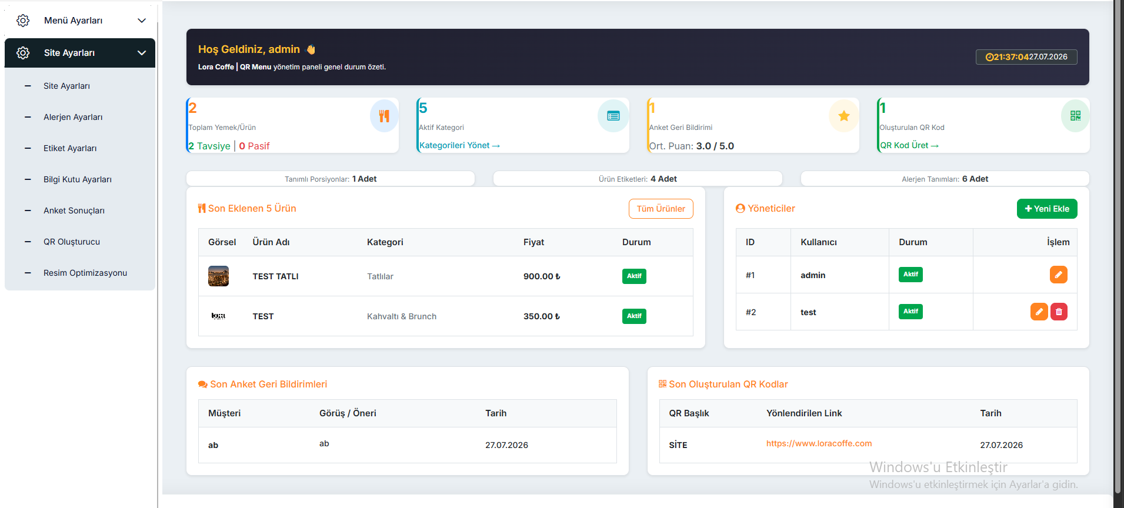Viewport: 1124px width, 508px height.
Task: Edit the test user with pencil icon
Action: [x=1039, y=312]
